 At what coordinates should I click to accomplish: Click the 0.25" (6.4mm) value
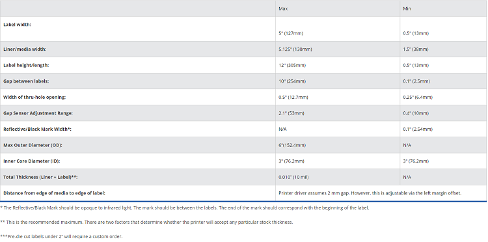(418, 97)
